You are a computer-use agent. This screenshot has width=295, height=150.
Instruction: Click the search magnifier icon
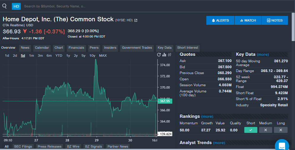[4, 6]
